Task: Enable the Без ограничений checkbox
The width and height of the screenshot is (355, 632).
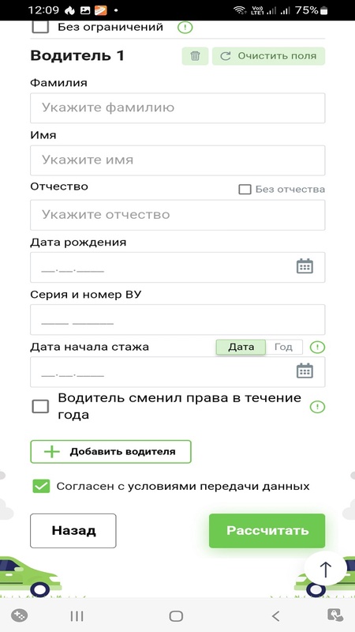Action: click(40, 28)
